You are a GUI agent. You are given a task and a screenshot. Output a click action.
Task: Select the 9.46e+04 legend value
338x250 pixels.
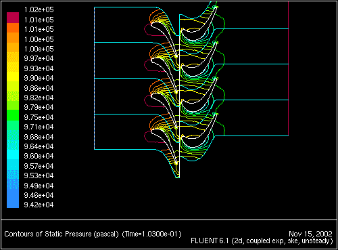point(39,195)
